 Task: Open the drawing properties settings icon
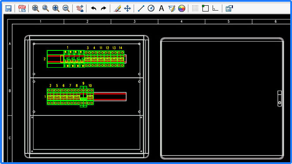point(229,8)
